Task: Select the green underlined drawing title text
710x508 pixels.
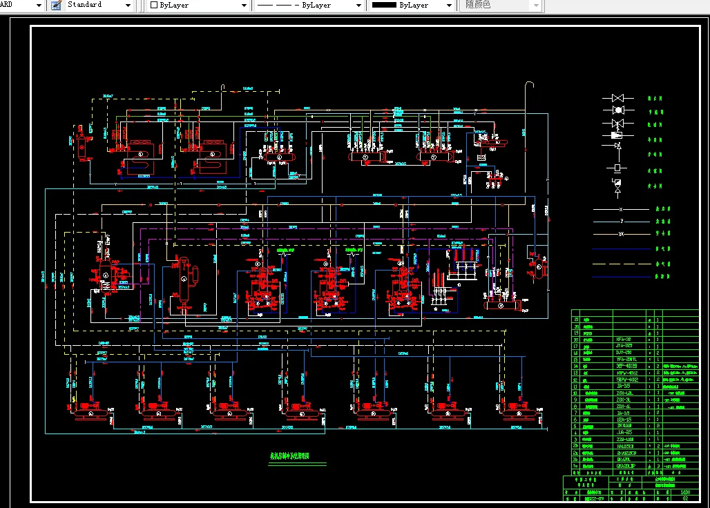Action: [x=290, y=456]
